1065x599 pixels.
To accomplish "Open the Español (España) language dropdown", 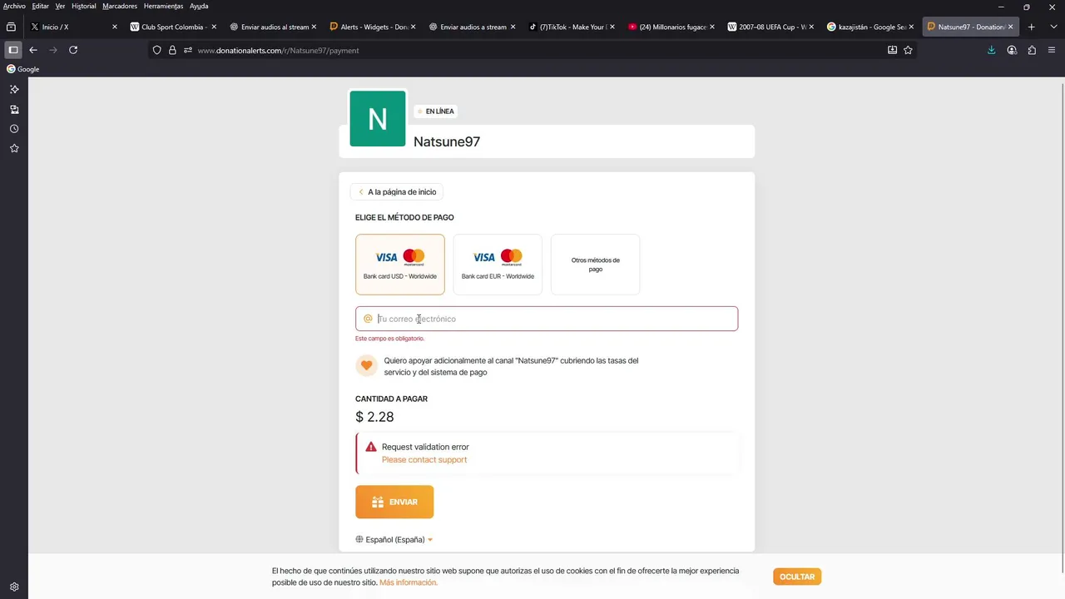I will tap(394, 539).
